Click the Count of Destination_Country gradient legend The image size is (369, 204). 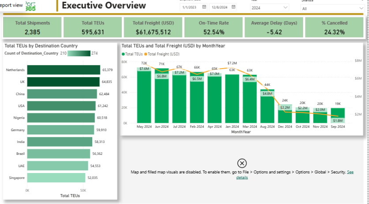(x=79, y=53)
